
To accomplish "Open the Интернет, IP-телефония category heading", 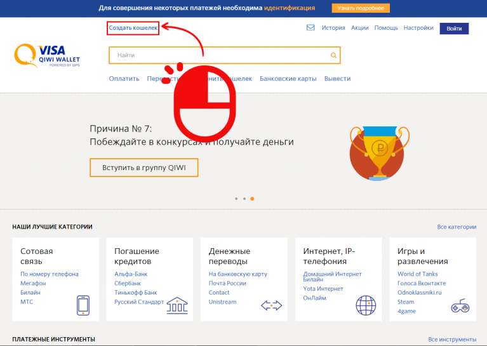I will tap(329, 256).
